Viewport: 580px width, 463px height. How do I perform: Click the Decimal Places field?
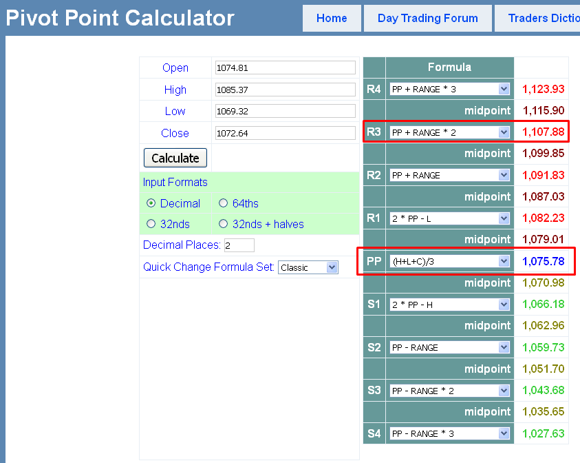tap(239, 245)
